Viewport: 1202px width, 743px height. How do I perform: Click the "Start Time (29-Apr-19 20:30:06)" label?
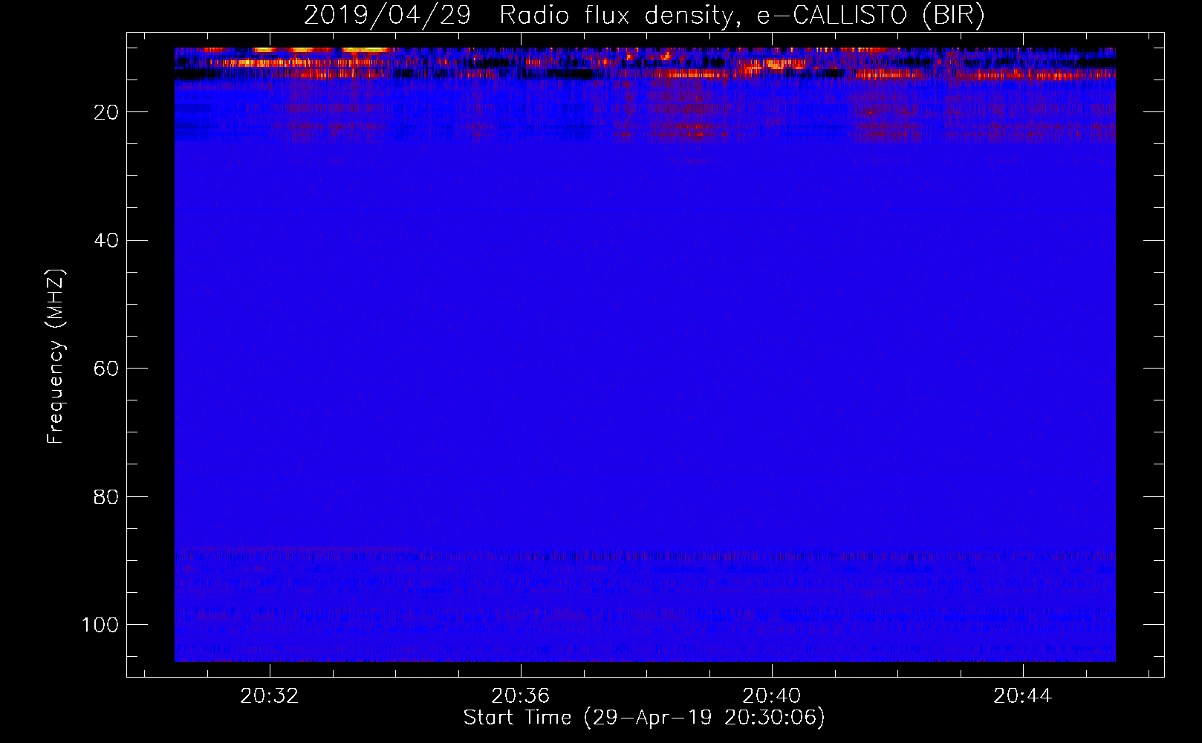click(644, 718)
